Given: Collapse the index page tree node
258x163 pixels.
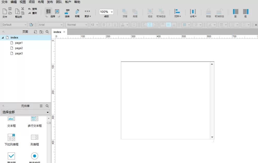Looking at the screenshot, I should [x=3, y=38].
